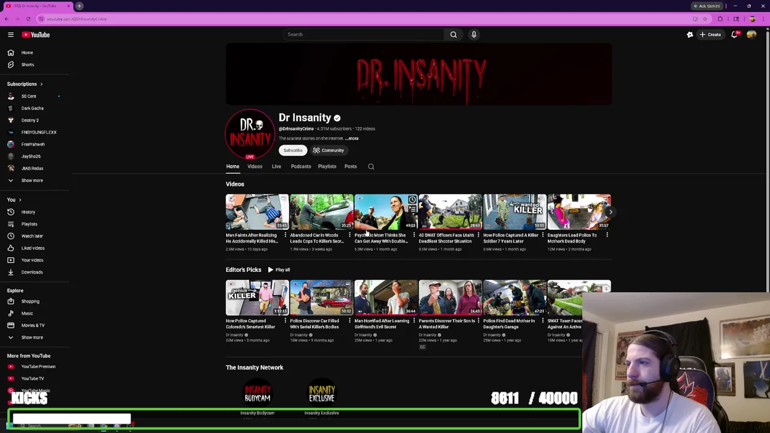Open the channel Community button
The height and width of the screenshot is (433, 770).
tap(328, 150)
